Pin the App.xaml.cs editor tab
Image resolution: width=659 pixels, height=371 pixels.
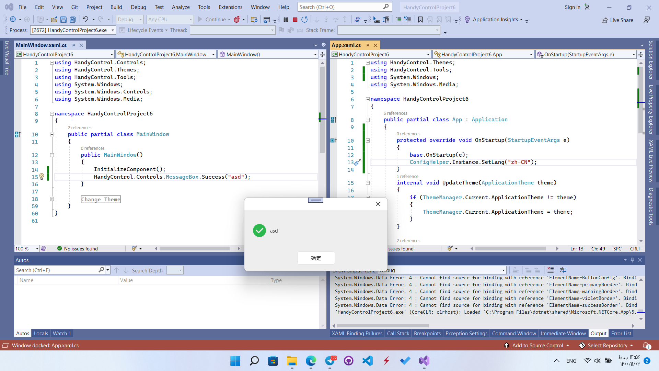pos(367,45)
